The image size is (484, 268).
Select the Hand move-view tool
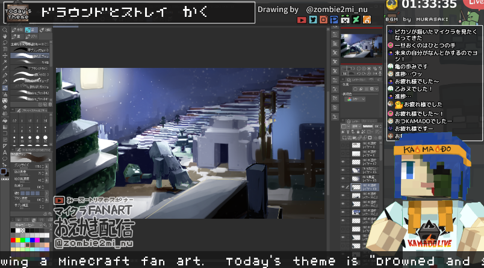click(5, 36)
